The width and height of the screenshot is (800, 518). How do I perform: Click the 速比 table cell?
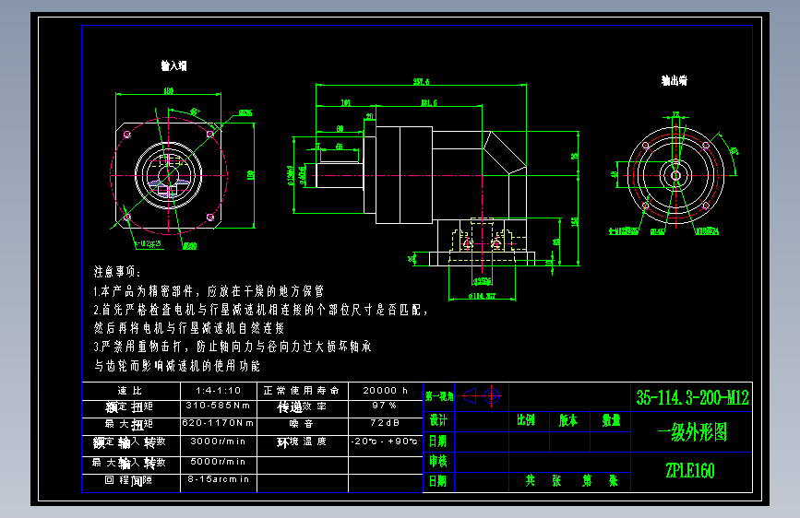[130, 391]
